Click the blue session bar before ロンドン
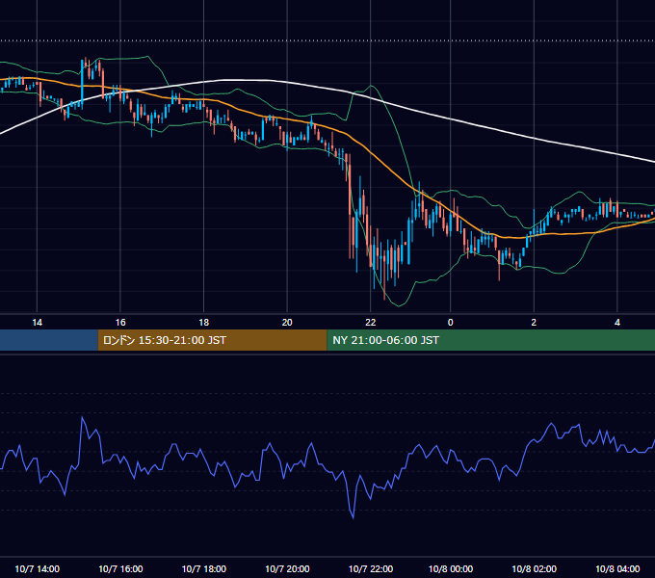655x578 pixels. click(49, 340)
